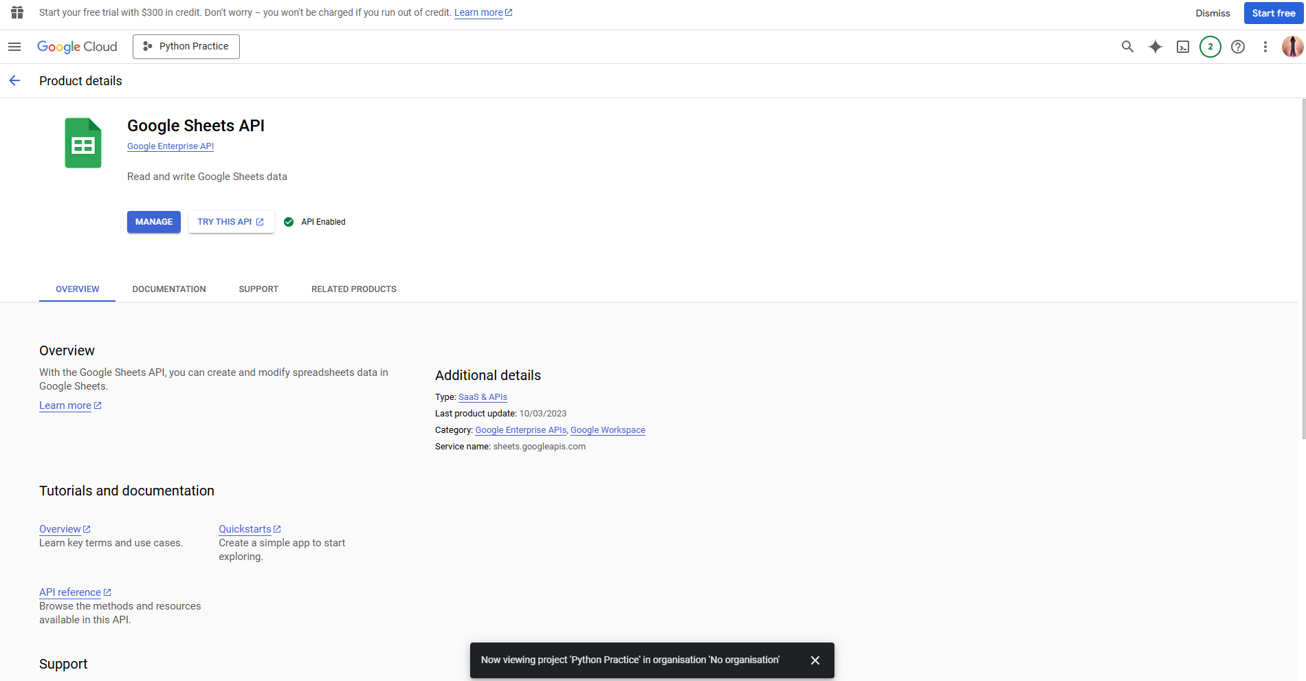Click the Support section heading
The height and width of the screenshot is (681, 1306).
click(x=63, y=664)
